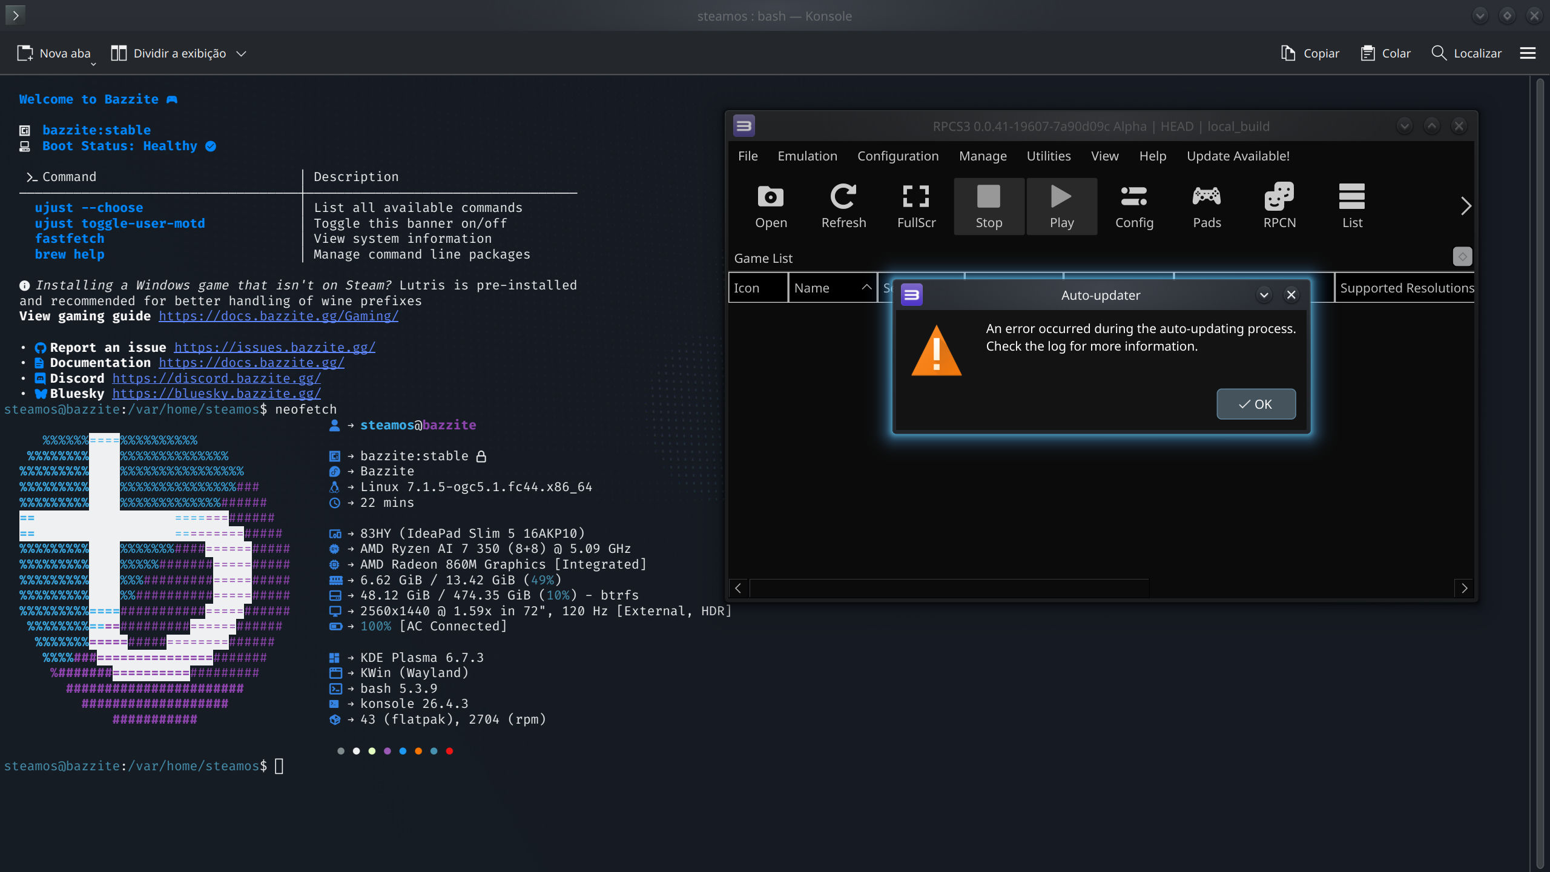Viewport: 1550px width, 872px height.
Task: Click the RPCS3 window app icon
Action: (x=744, y=126)
